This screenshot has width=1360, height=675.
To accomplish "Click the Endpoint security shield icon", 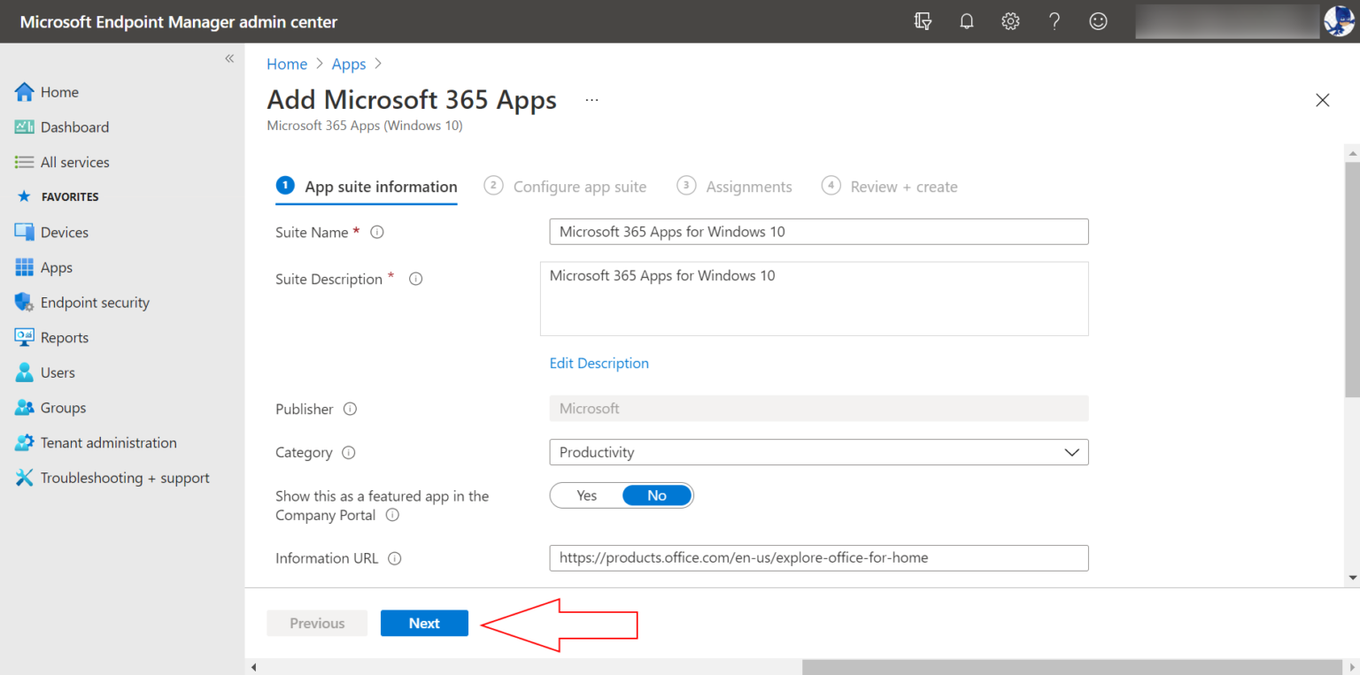I will click(24, 303).
